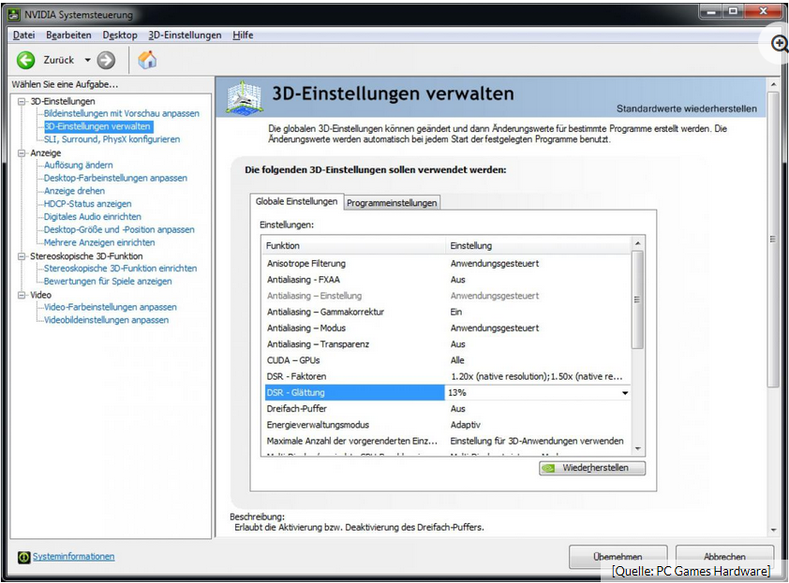Select the Energieverwaltungsmodus row

click(x=447, y=425)
